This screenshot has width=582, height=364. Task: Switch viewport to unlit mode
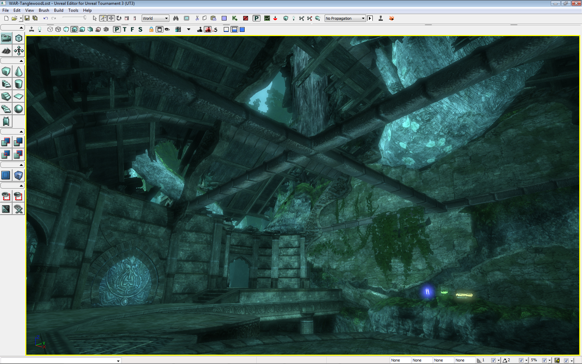(x=66, y=29)
